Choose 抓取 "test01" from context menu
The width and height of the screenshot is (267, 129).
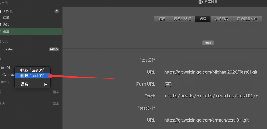pyautogui.click(x=32, y=70)
